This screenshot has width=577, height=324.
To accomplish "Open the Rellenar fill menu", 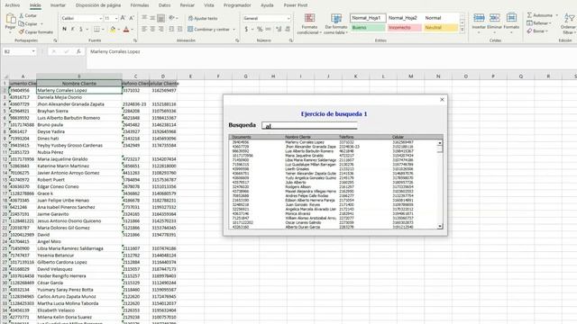I will 539,23.
